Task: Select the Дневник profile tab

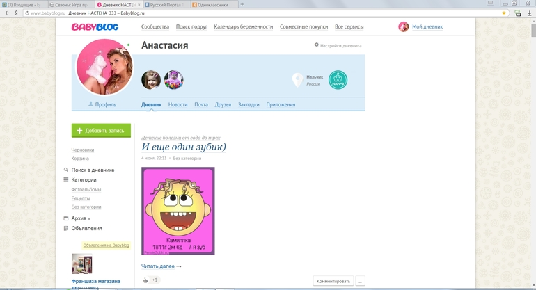Action: [x=151, y=104]
